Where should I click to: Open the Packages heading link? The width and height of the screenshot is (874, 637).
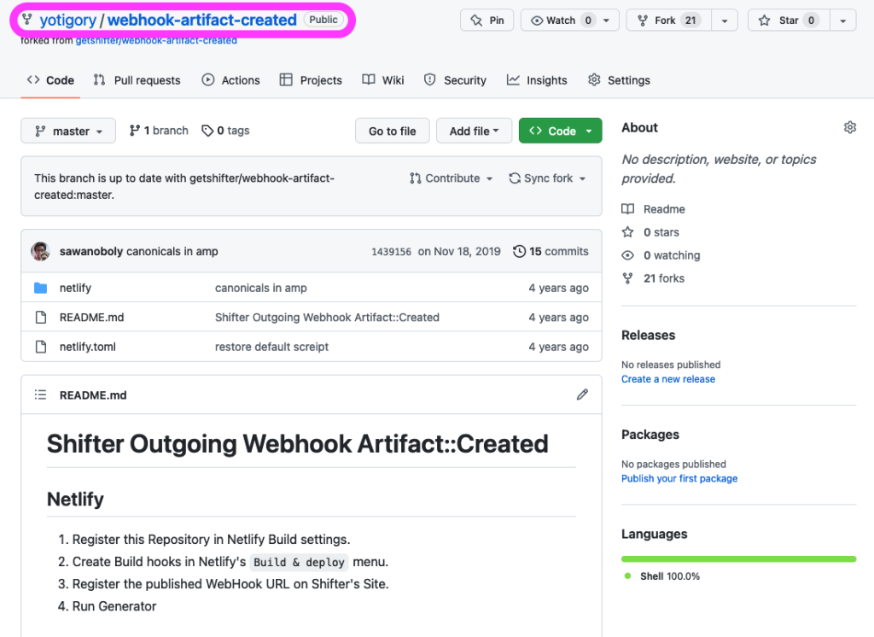(x=650, y=435)
